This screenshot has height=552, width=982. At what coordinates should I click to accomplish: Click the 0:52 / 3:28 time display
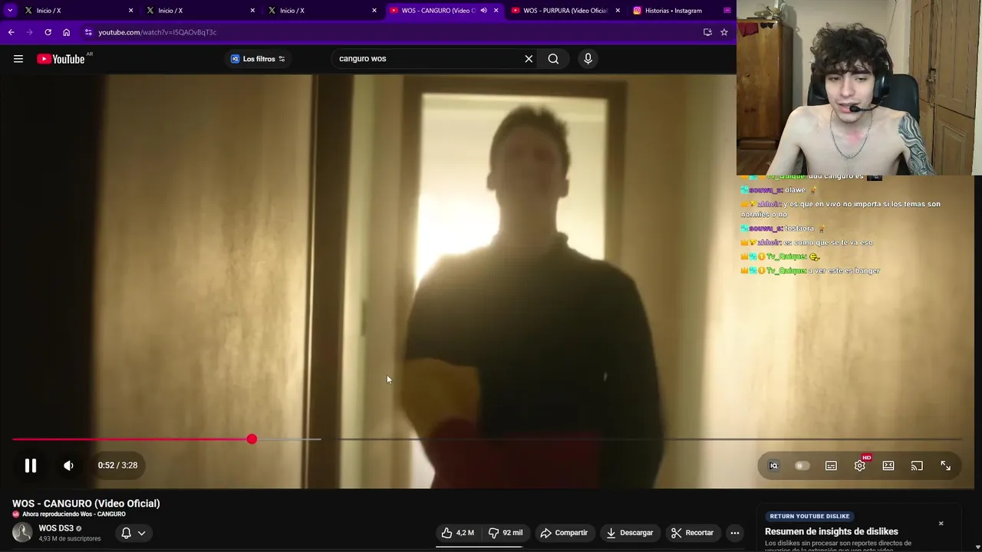click(x=117, y=465)
